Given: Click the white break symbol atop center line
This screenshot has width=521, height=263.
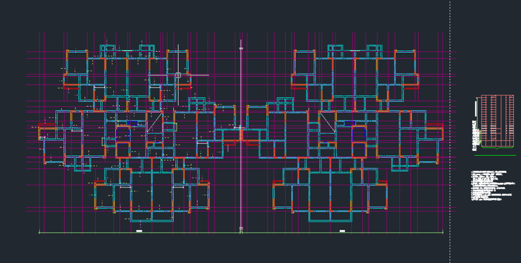Looking at the screenshot, I should click(x=241, y=49).
